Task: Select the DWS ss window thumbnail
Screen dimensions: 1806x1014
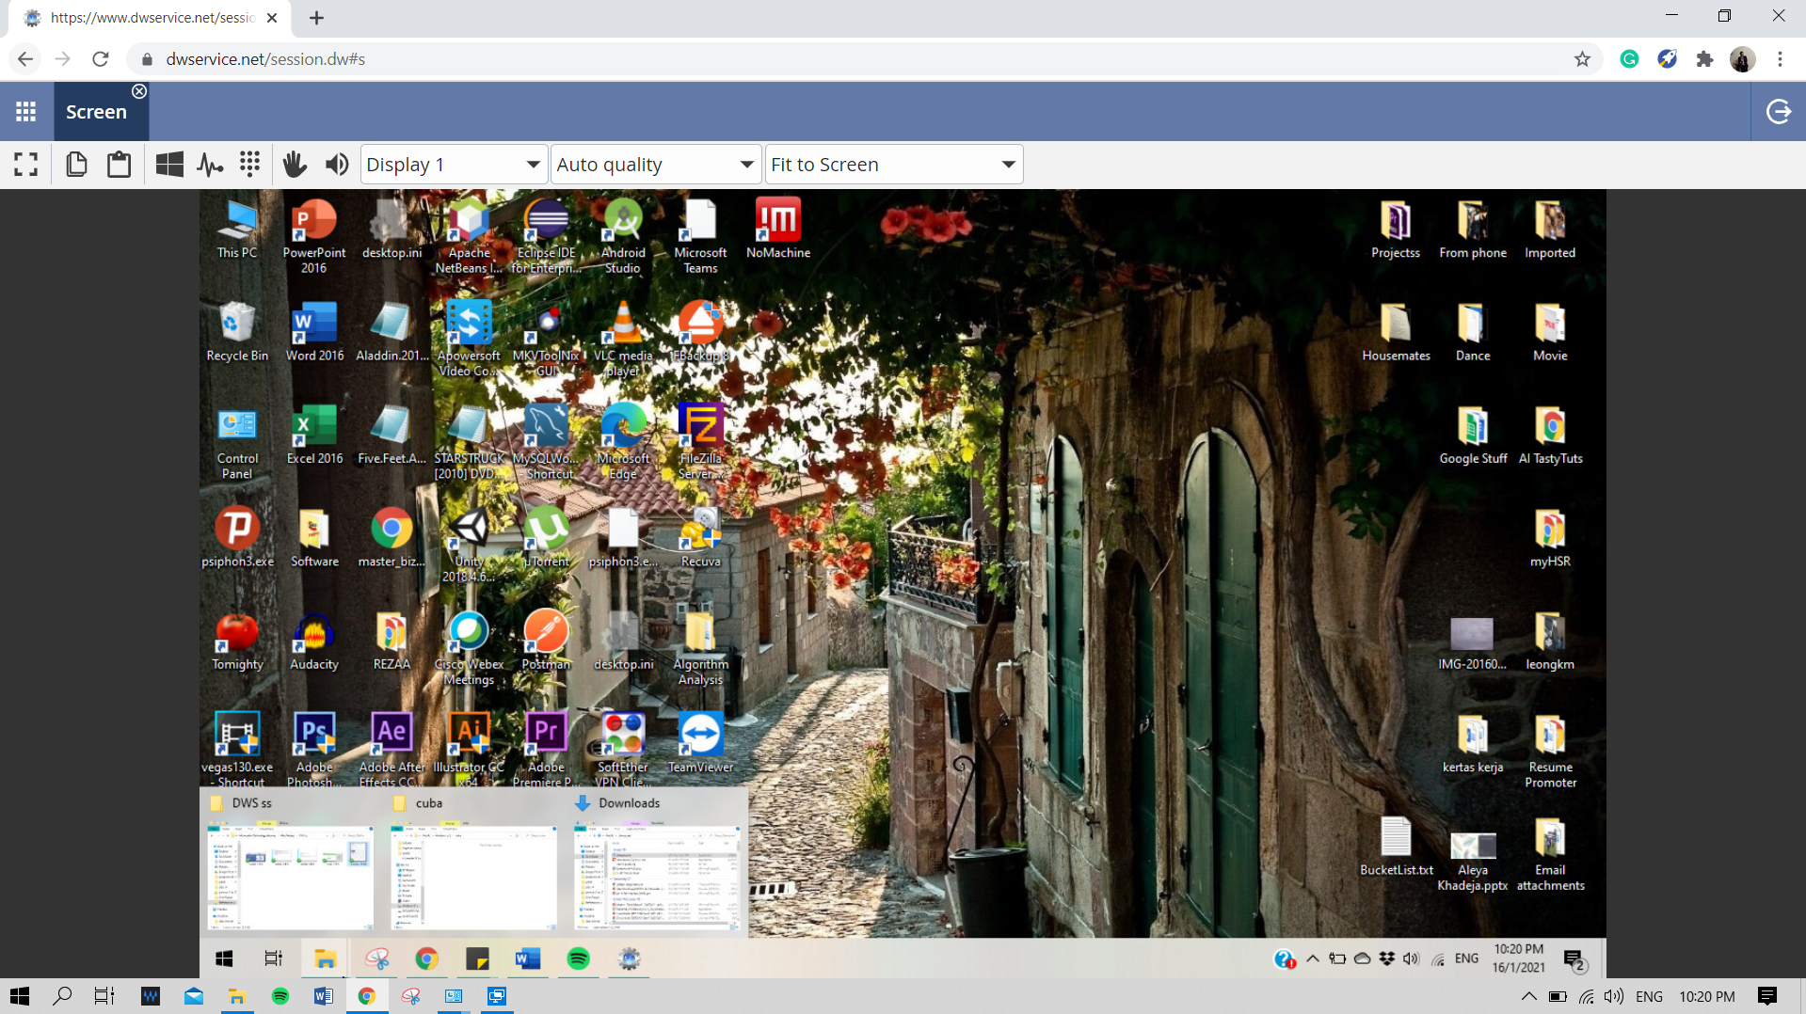Action: [x=291, y=863]
